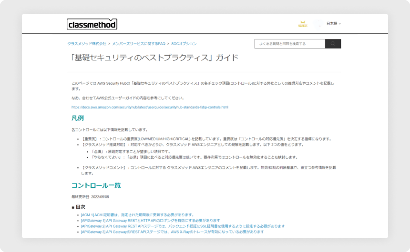
Task: Open the AWS Security Hub userguide link
Action: 150,107
